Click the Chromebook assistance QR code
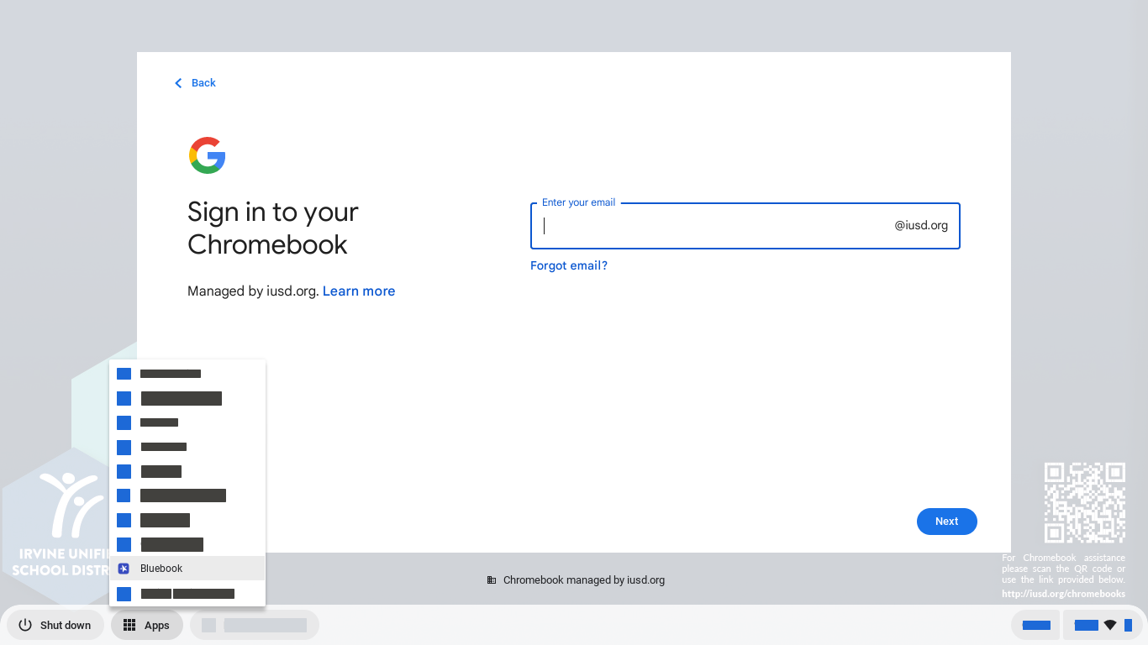Viewport: 1148px width, 645px height. point(1085,502)
